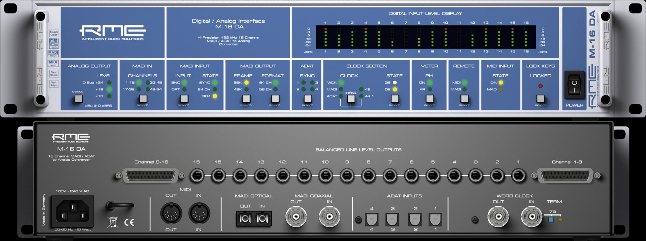
Task: Toggle the 75 ohm TERM switch
Action: pos(551,220)
